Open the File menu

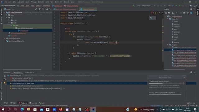(6, 2)
